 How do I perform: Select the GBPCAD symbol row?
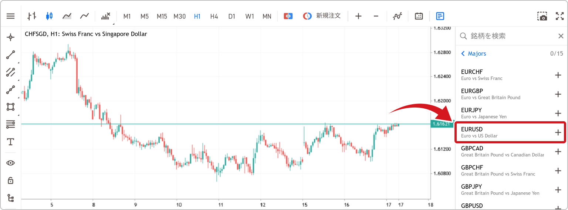(x=511, y=151)
